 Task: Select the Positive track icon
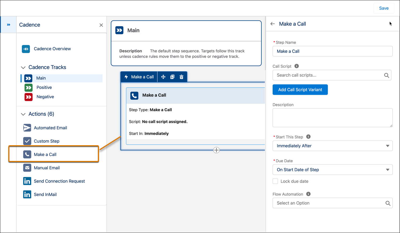pyautogui.click(x=28, y=88)
